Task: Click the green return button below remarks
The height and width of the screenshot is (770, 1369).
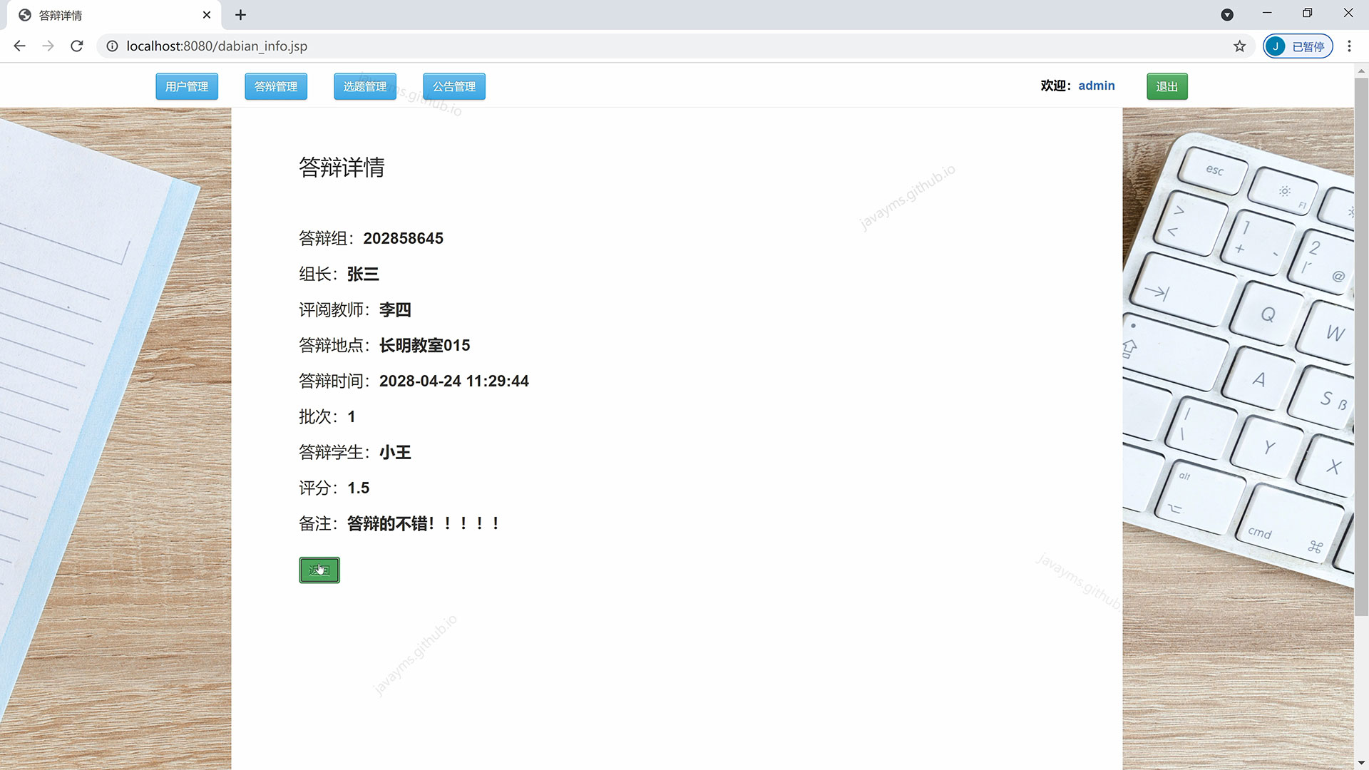Action: tap(319, 570)
